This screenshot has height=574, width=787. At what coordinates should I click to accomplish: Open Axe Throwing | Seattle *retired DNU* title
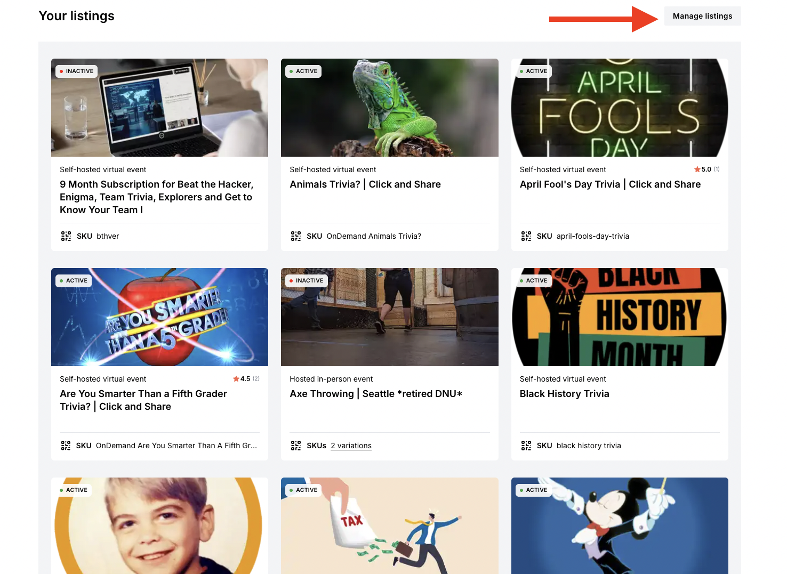[376, 394]
